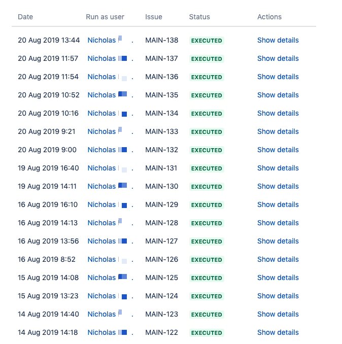Click EXECUTED status badge for MAIN-126
342x344 pixels.
coord(207,260)
